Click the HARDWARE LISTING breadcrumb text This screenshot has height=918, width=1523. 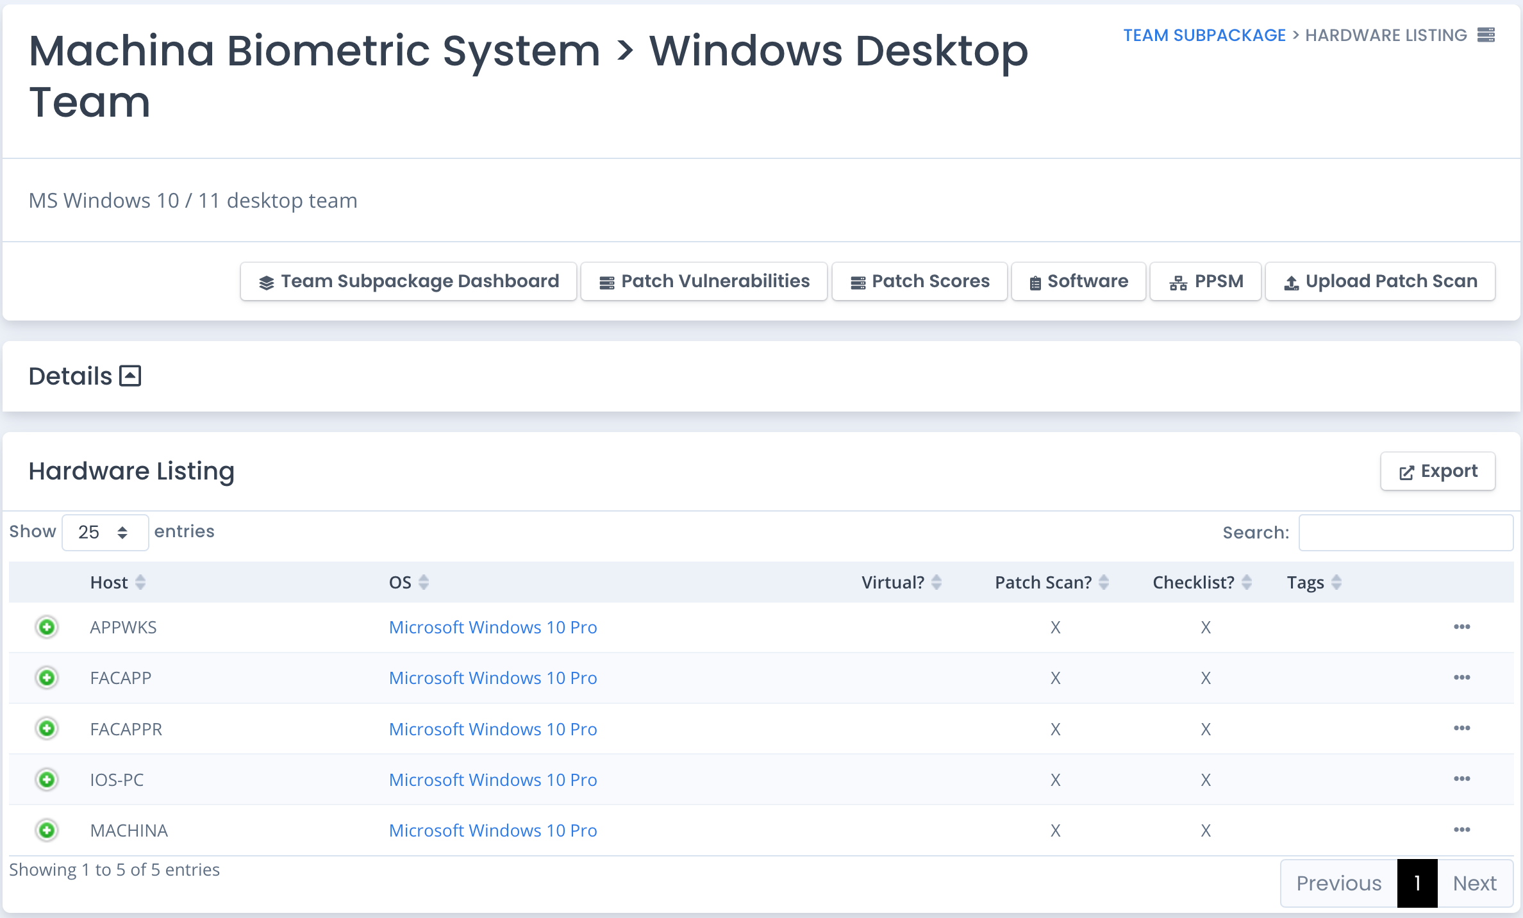(1386, 35)
